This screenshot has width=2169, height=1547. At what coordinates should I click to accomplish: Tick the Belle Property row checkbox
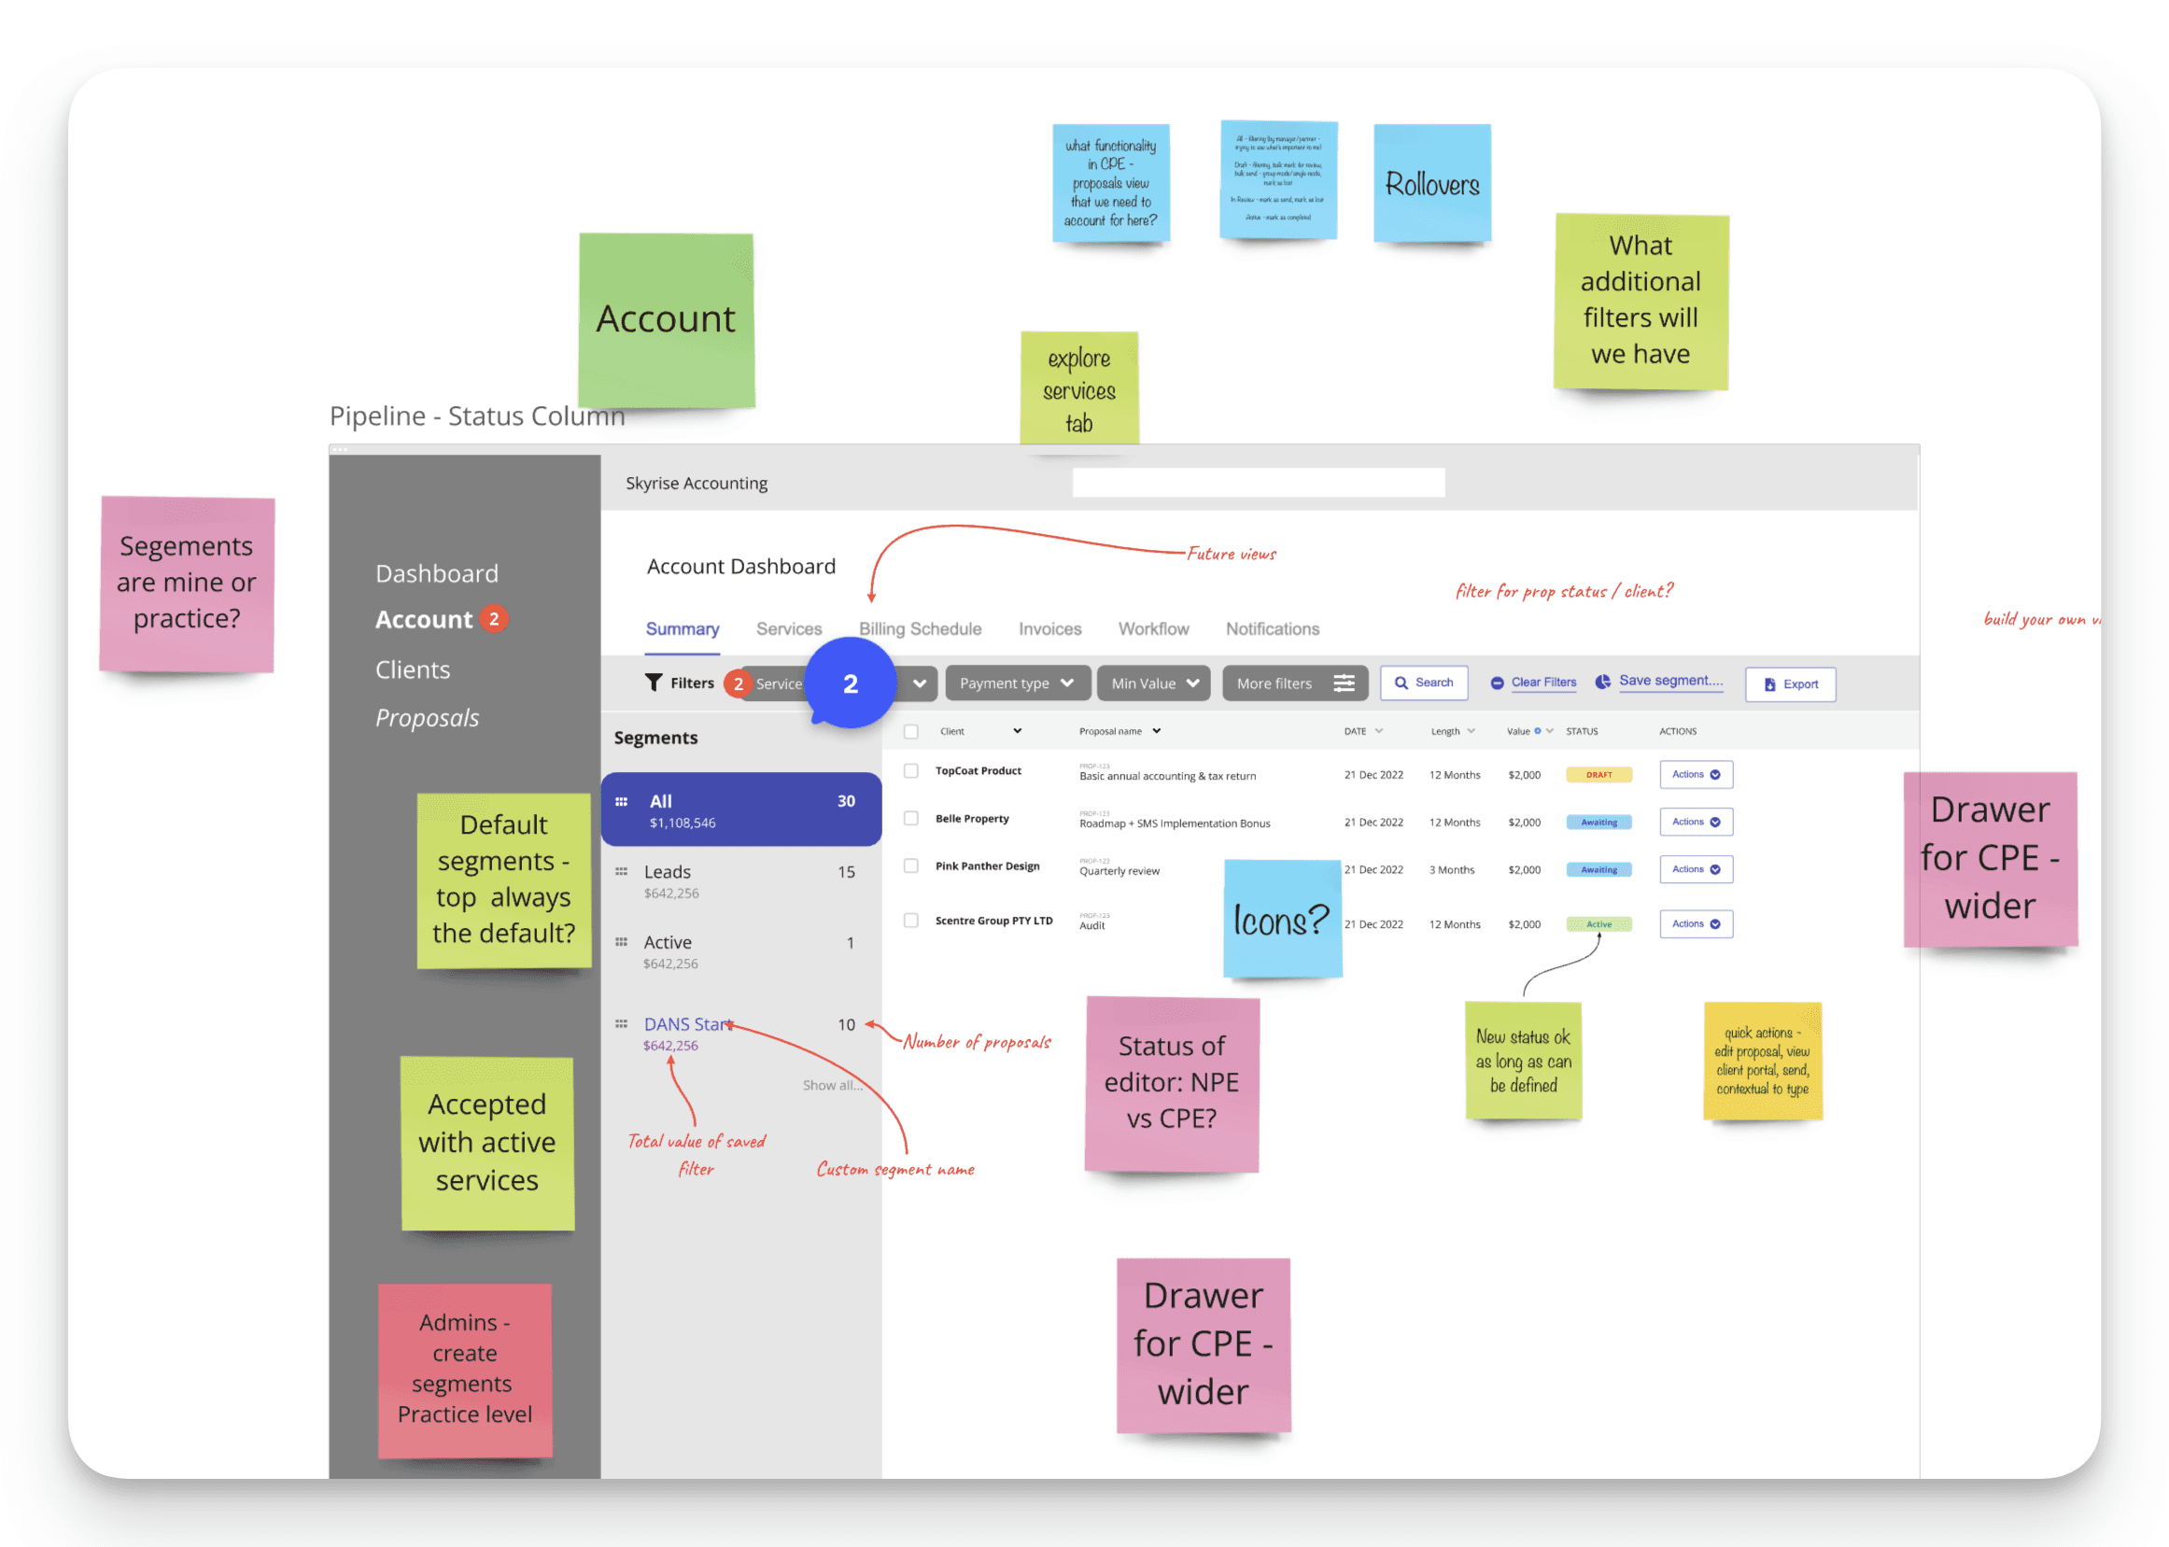click(x=911, y=818)
